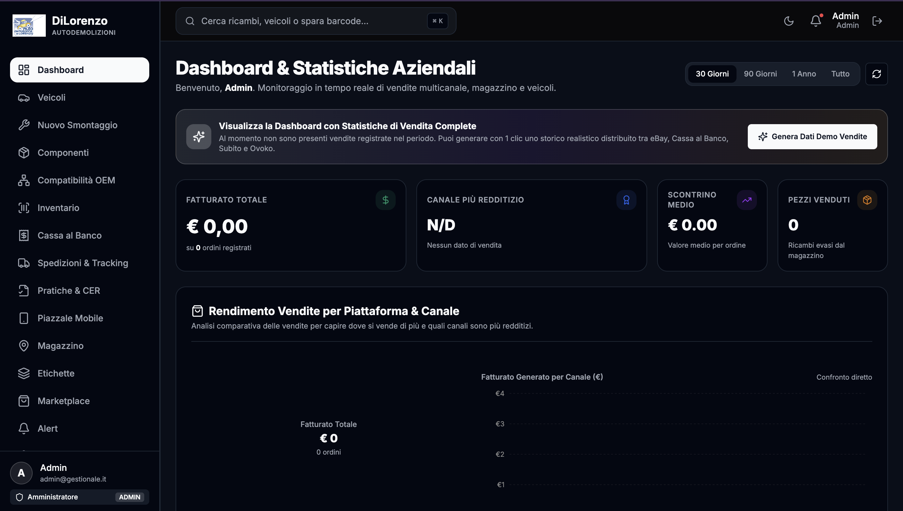Viewport: 903px width, 511px height.
Task: Click the Pratiche & CER document icon
Action: coord(24,291)
